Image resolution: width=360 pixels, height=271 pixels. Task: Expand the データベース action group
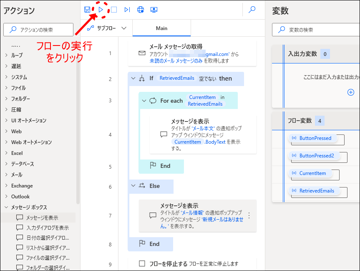click(x=6, y=164)
